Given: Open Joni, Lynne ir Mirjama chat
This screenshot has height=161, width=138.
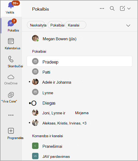Looking at the screenshot, I should 79,113.
